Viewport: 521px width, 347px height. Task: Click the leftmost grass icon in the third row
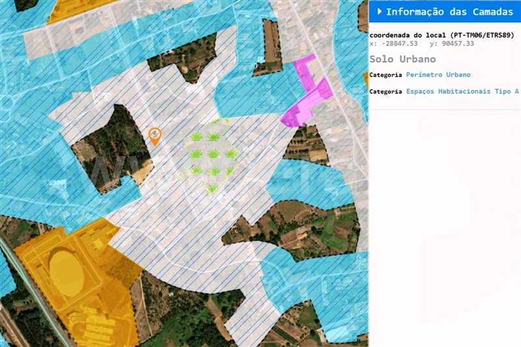[196, 171]
